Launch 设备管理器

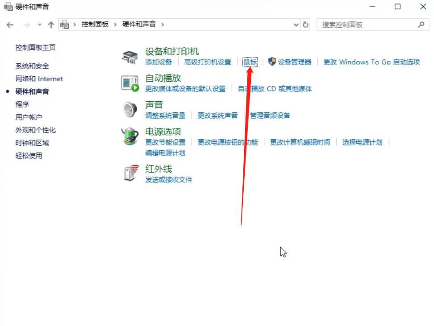pos(295,62)
